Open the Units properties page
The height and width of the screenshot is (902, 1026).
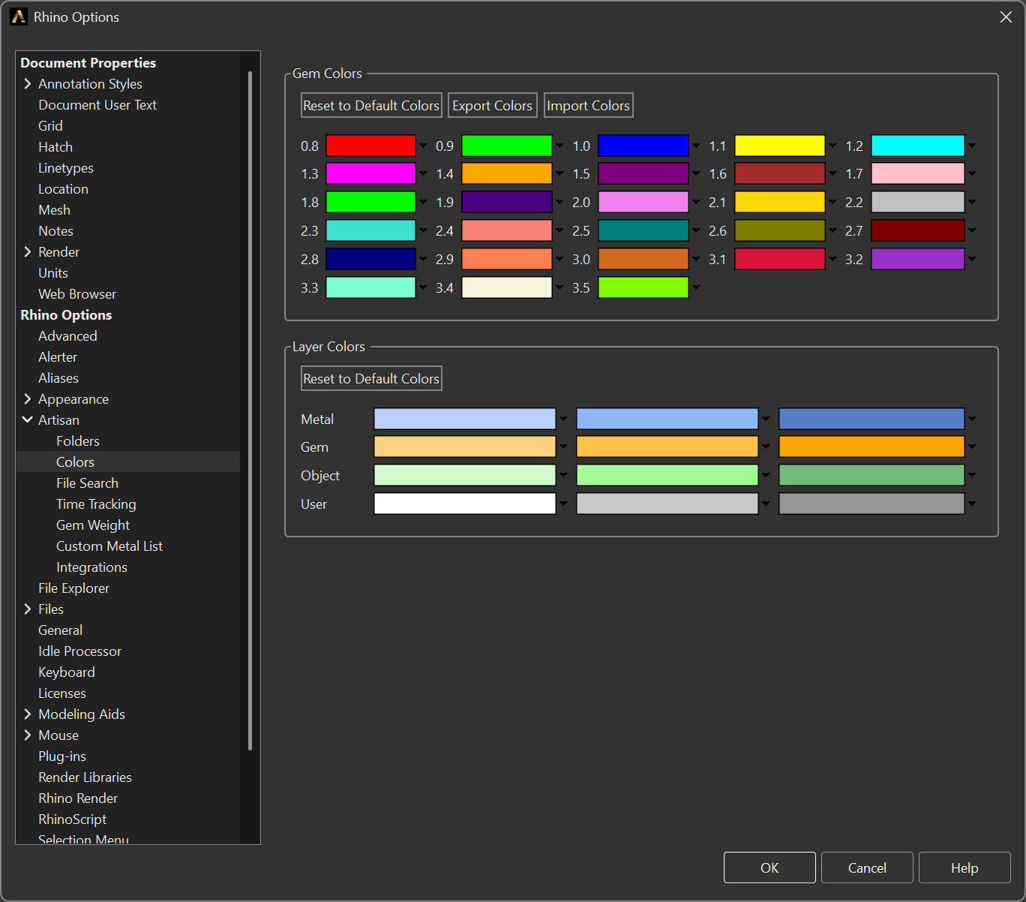coord(53,272)
